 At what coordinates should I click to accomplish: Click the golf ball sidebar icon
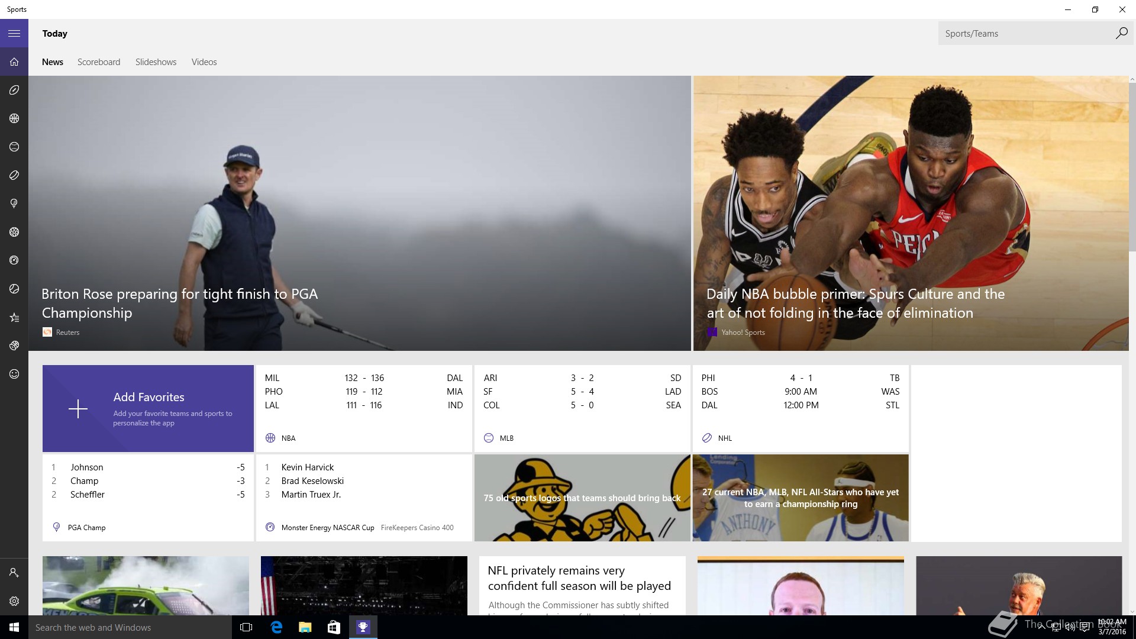click(14, 204)
